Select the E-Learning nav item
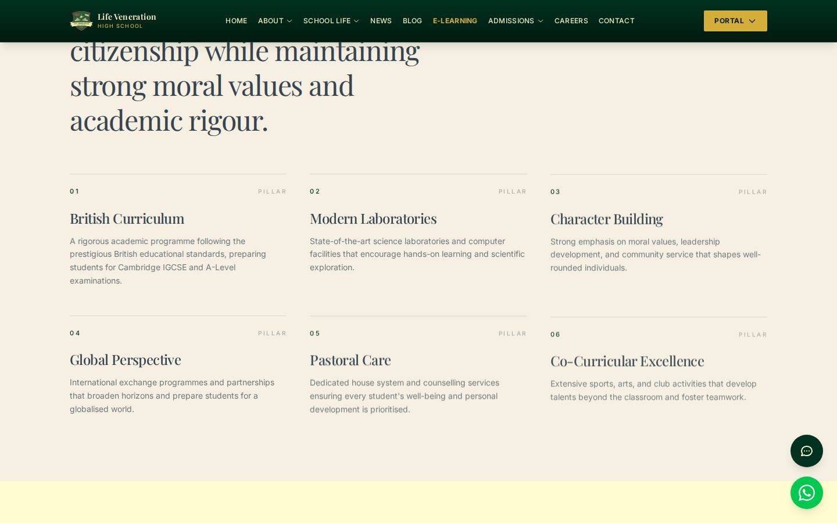Screen dimensions: 837x523 pos(455,21)
